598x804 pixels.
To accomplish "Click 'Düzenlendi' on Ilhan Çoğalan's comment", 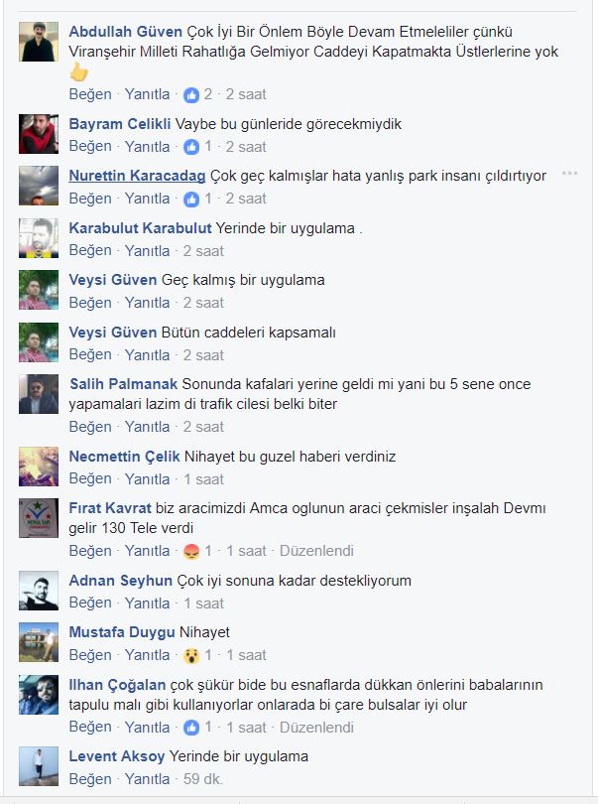I will pyautogui.click(x=316, y=728).
